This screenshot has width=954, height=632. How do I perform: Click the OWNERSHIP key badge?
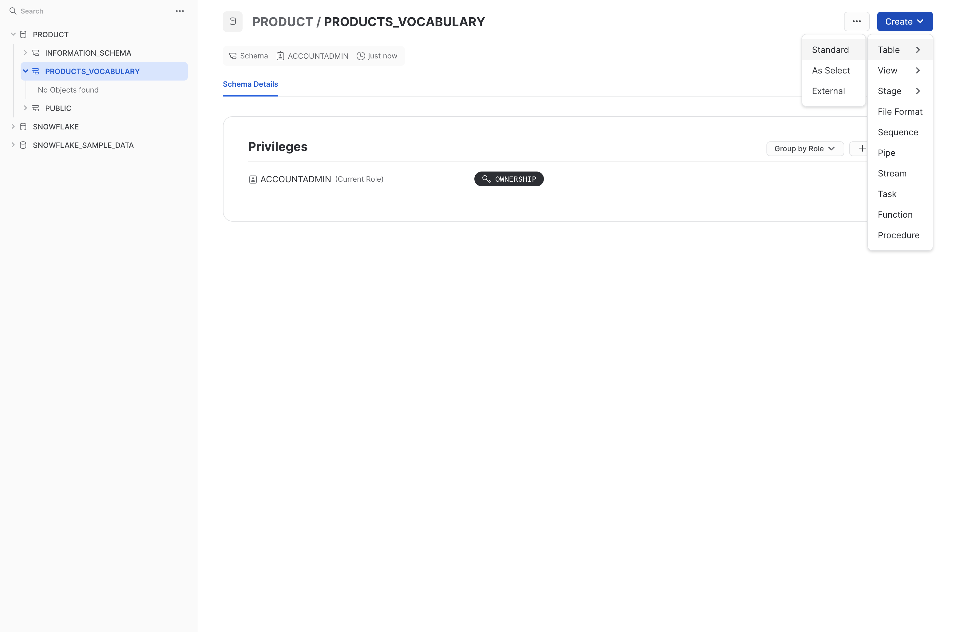click(509, 179)
